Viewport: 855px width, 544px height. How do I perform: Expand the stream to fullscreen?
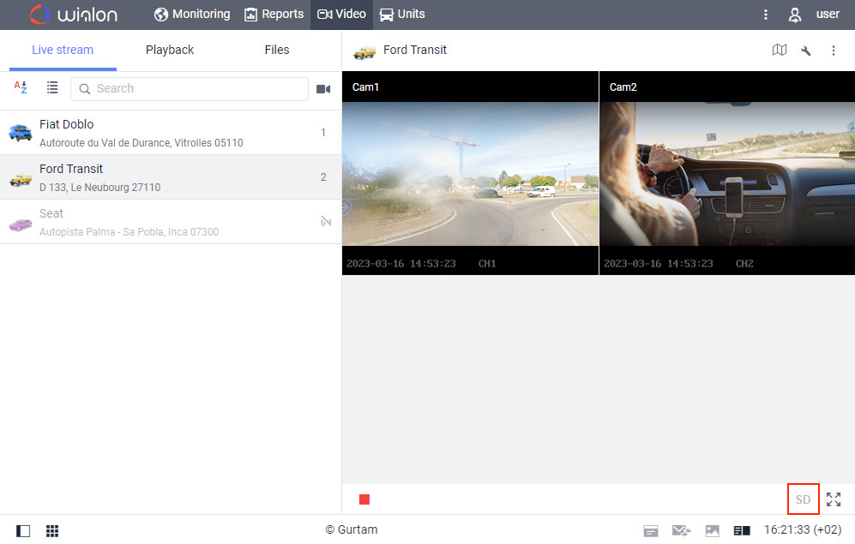833,499
